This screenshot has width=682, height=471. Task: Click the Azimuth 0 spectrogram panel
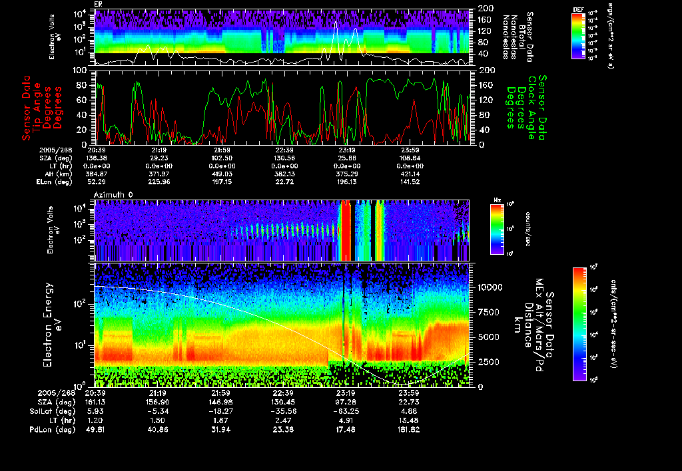tap(282, 230)
